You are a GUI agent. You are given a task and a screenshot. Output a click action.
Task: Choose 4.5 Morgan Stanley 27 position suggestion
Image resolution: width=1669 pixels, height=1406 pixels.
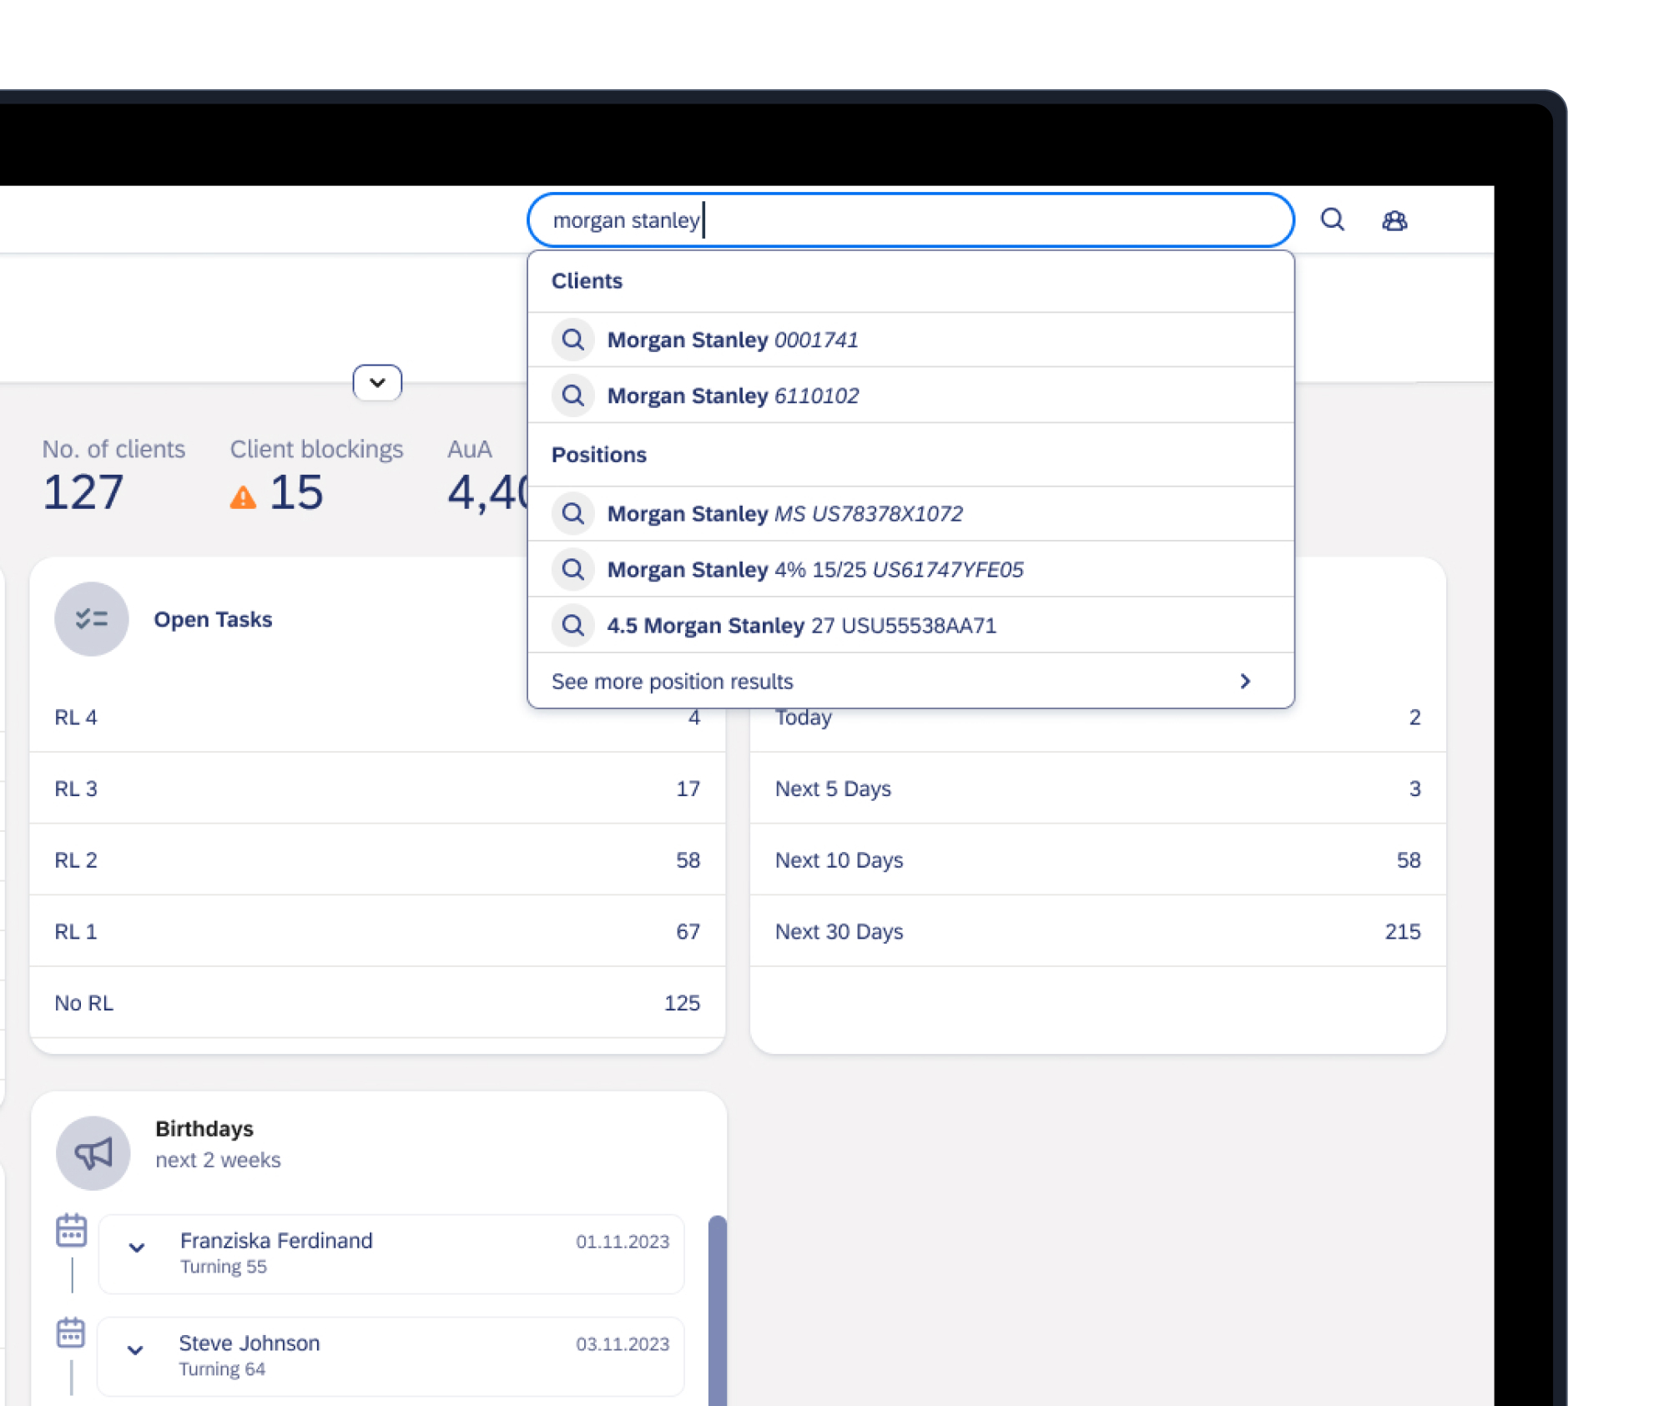(x=801, y=626)
